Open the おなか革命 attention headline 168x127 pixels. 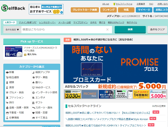click(x=103, y=40)
